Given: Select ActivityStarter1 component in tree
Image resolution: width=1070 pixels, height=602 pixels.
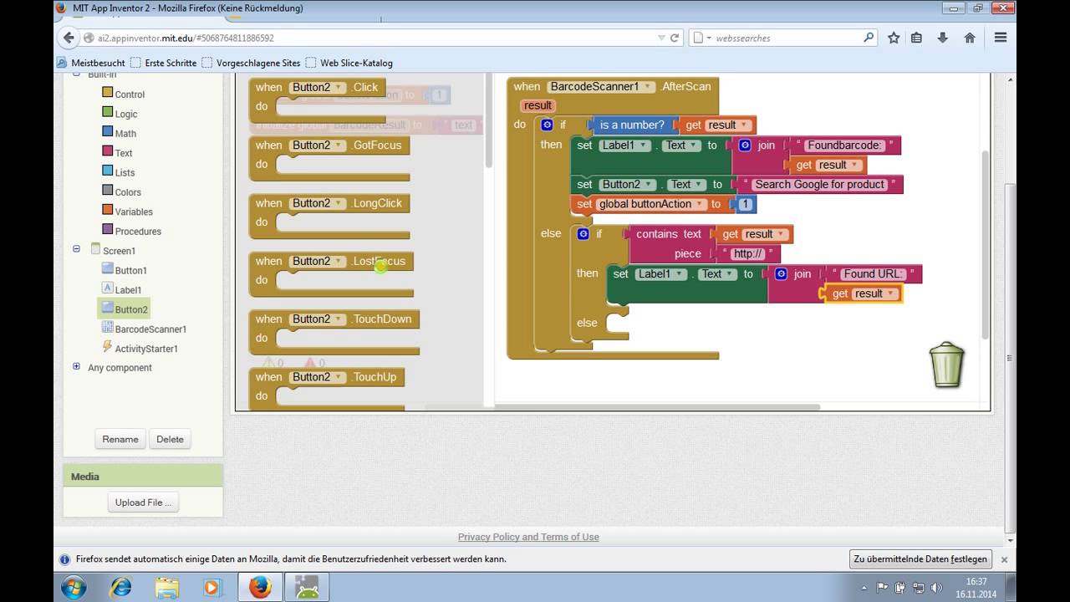Looking at the screenshot, I should pyautogui.click(x=140, y=349).
